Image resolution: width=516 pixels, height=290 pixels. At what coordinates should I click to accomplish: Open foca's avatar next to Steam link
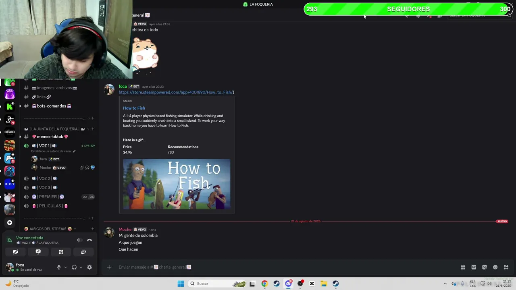point(109,89)
